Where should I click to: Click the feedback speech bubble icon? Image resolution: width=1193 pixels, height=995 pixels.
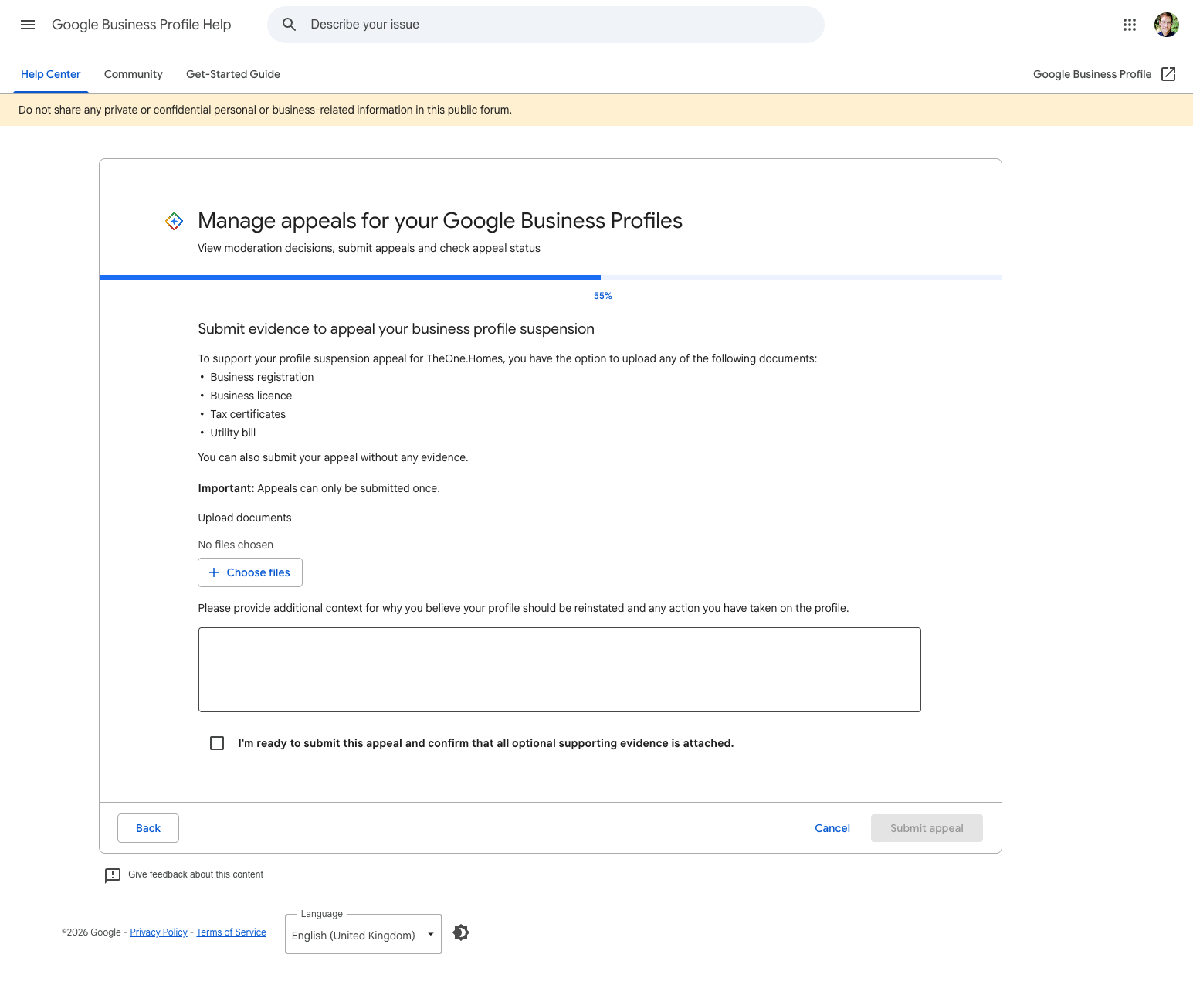click(x=113, y=875)
